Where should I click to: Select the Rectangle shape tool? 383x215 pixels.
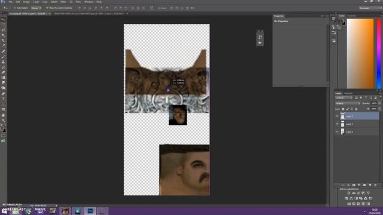[x=3, y=109]
